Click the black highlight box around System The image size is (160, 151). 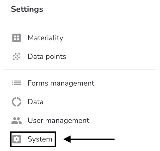click(33, 139)
